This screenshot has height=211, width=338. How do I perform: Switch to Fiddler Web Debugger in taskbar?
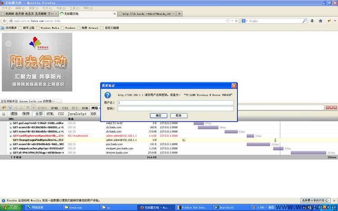pos(193,207)
